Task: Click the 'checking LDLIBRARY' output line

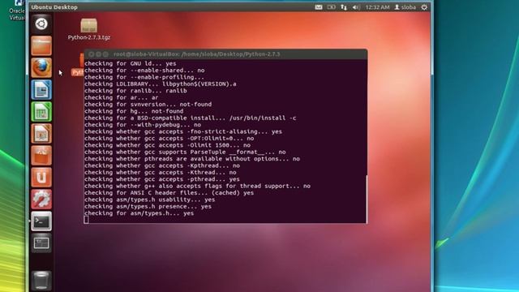Action: (161, 84)
